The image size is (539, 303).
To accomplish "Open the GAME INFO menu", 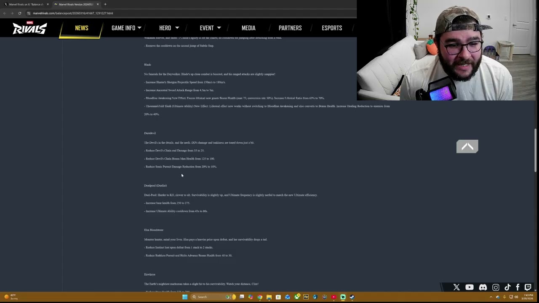I will pos(123,28).
